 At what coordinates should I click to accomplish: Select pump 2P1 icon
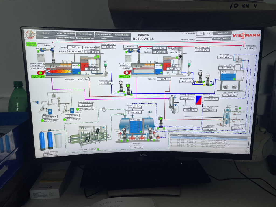click(x=200, y=78)
